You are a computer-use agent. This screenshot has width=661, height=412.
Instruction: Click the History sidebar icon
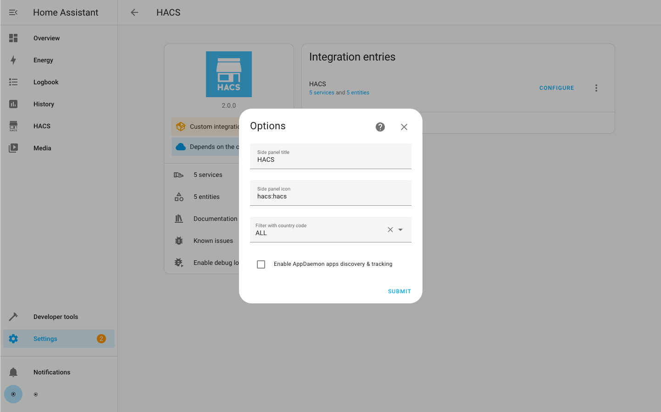(x=13, y=104)
